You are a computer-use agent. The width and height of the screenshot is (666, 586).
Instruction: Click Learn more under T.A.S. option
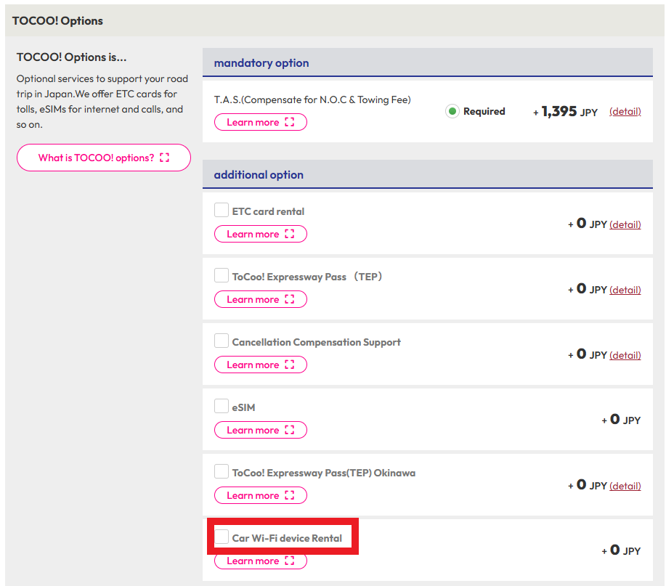point(260,122)
